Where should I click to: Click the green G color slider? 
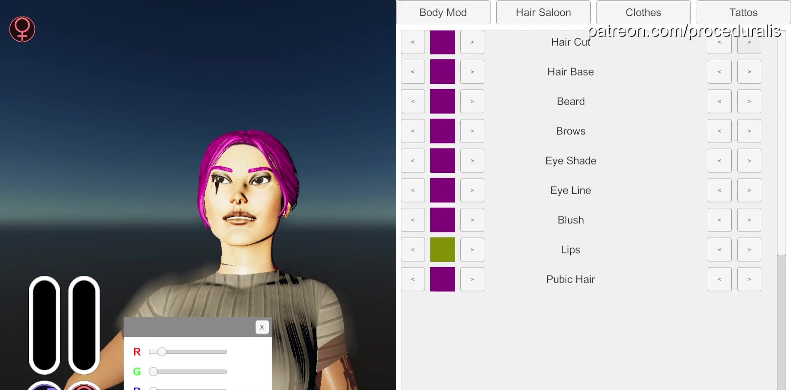point(188,371)
